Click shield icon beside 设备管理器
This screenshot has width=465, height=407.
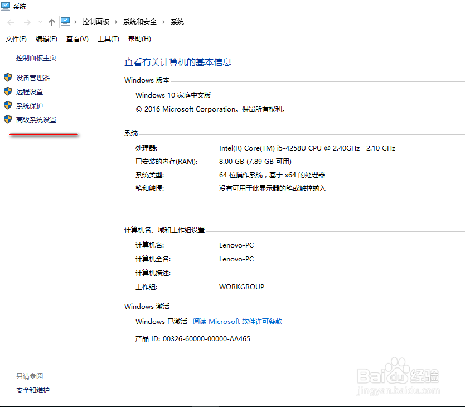(8, 77)
